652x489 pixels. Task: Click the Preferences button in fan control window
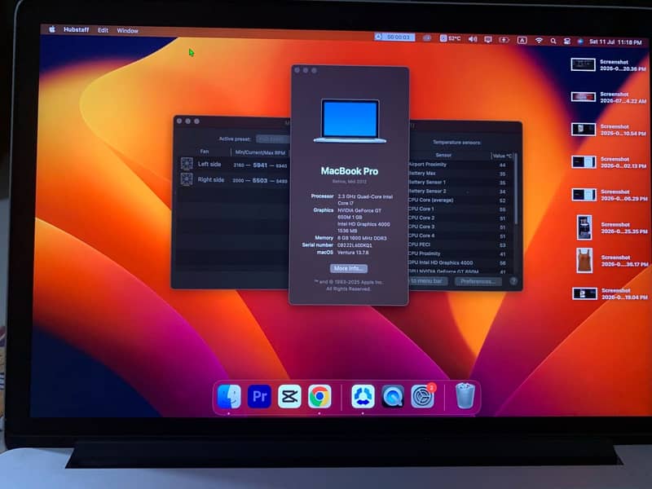[478, 281]
